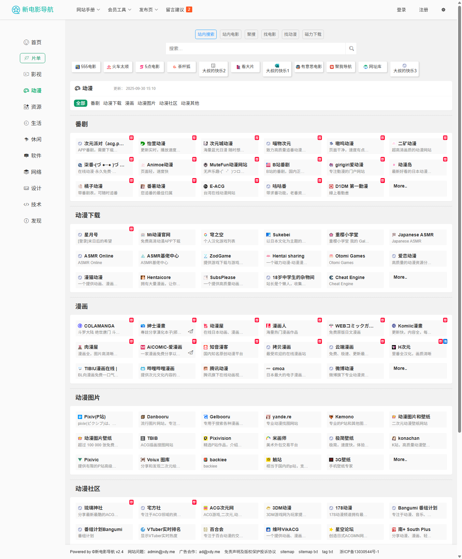Select the 动漫下载 category tab

point(112,103)
